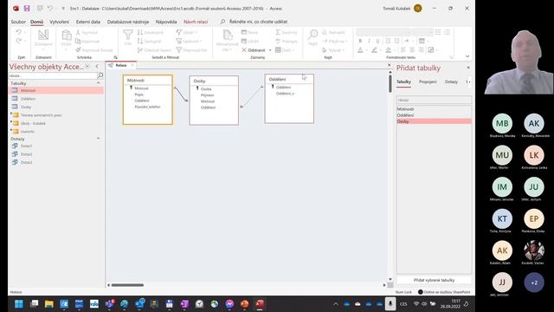The image size is (554, 312).
Task: Click the Relace tab icon
Action: click(x=111, y=65)
